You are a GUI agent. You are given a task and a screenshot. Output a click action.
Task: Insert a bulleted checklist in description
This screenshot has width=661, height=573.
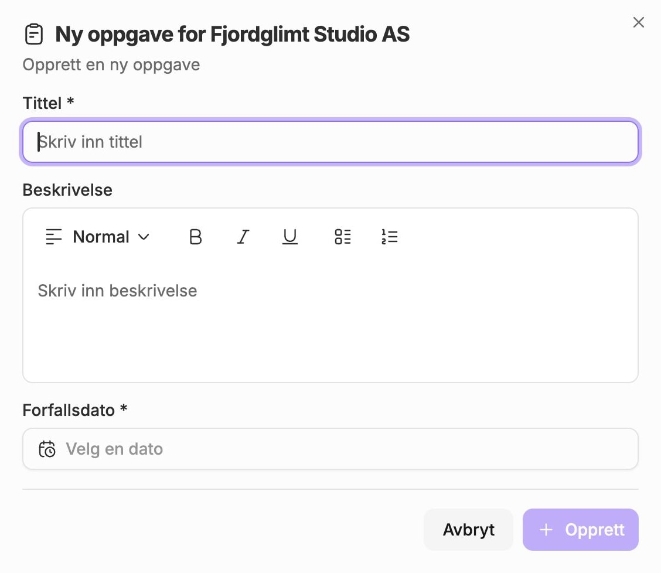[x=343, y=237]
